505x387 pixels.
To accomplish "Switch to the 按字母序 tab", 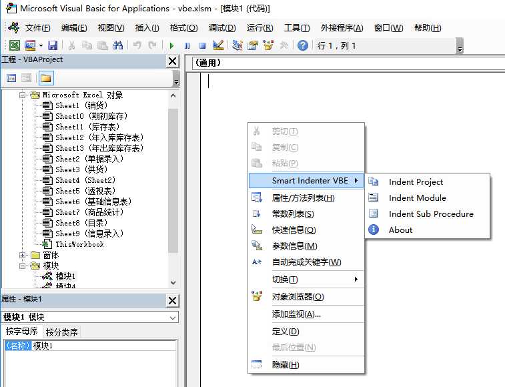I will [21, 331].
